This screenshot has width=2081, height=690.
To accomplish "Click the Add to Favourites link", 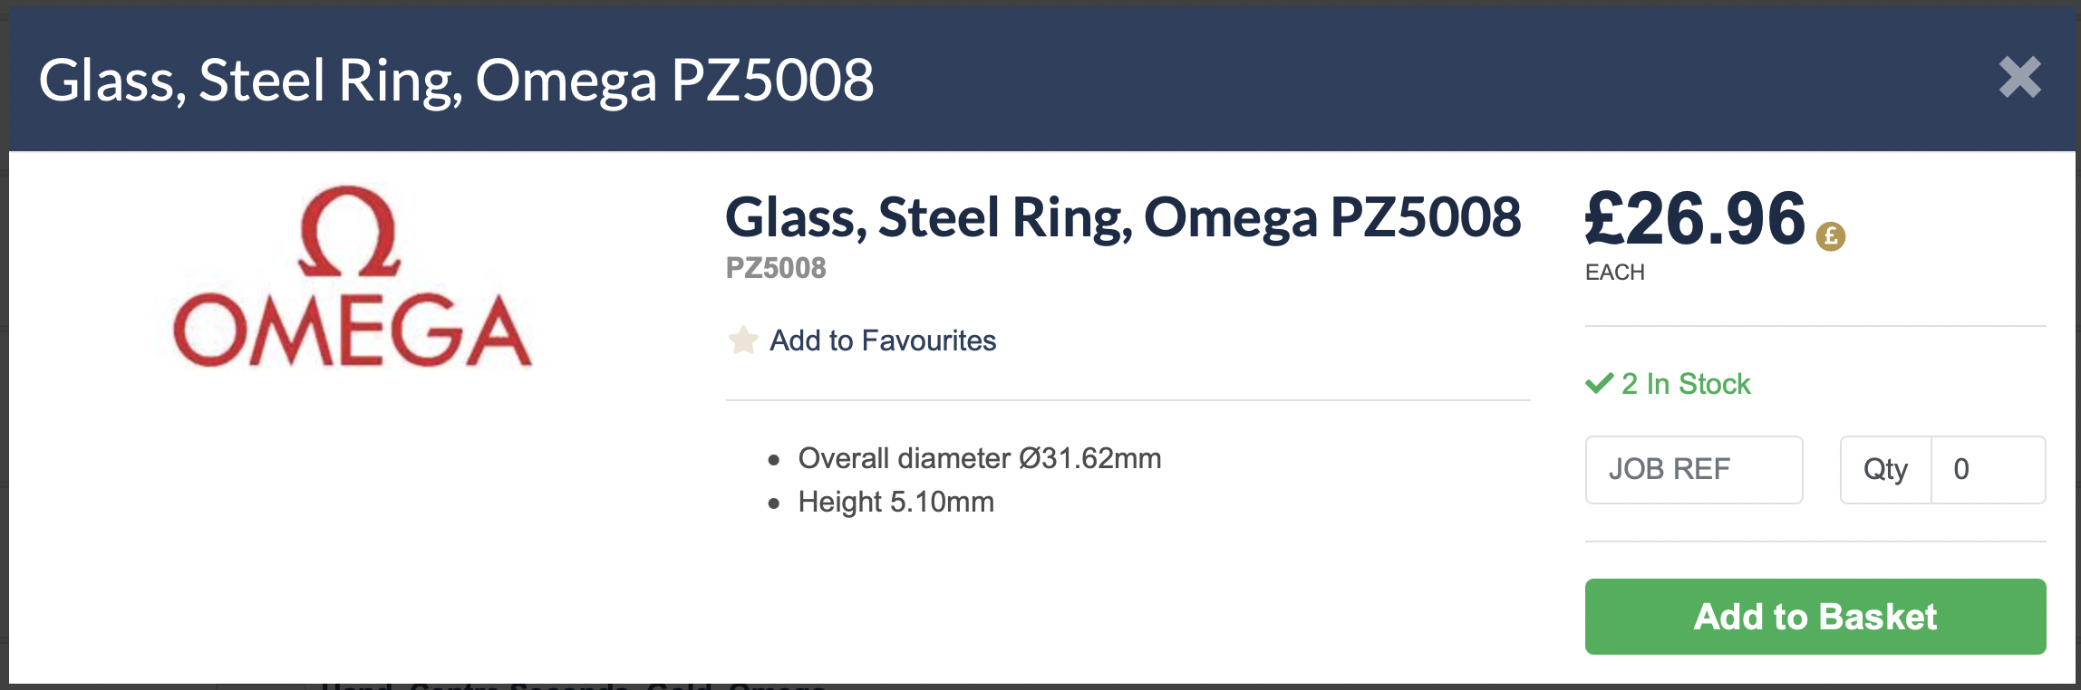I will (882, 340).
